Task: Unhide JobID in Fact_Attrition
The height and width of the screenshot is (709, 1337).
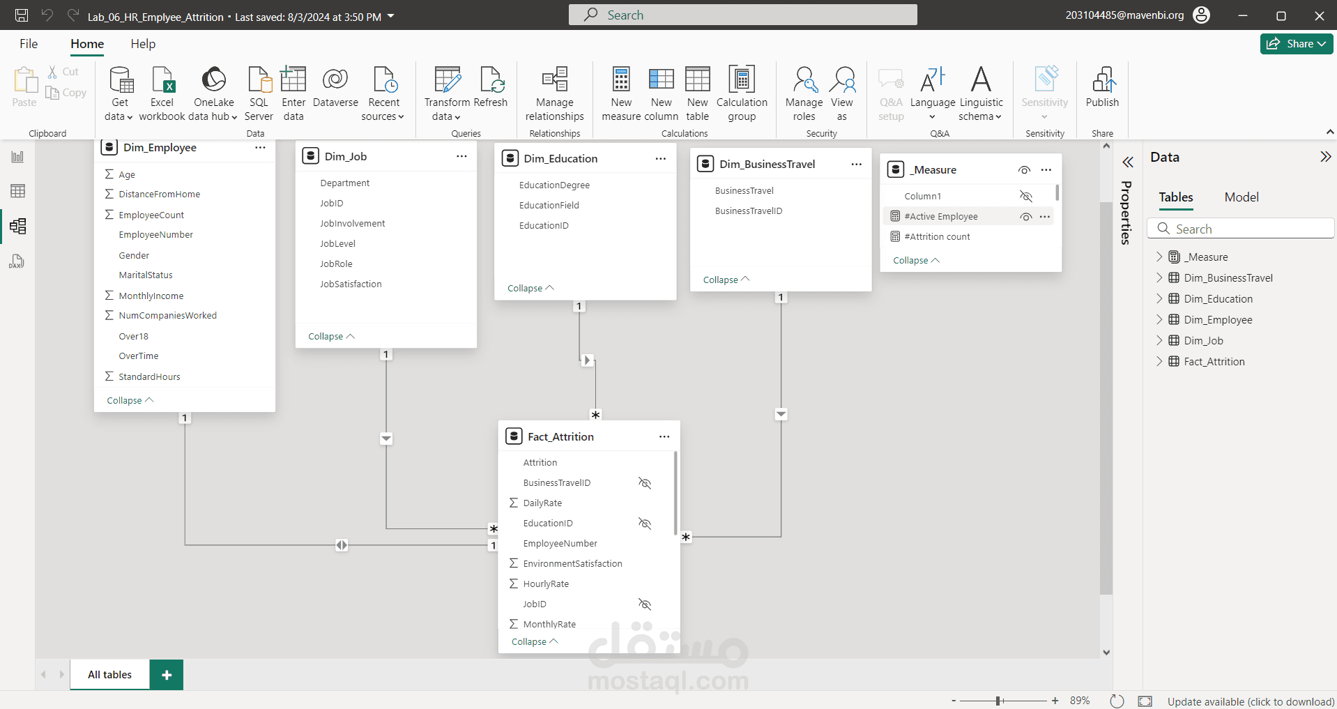Action: [645, 604]
